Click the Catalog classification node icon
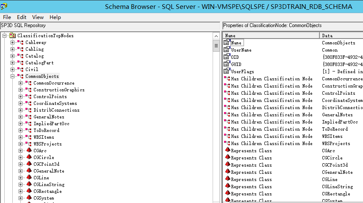363x203 pixels. (x=20, y=56)
